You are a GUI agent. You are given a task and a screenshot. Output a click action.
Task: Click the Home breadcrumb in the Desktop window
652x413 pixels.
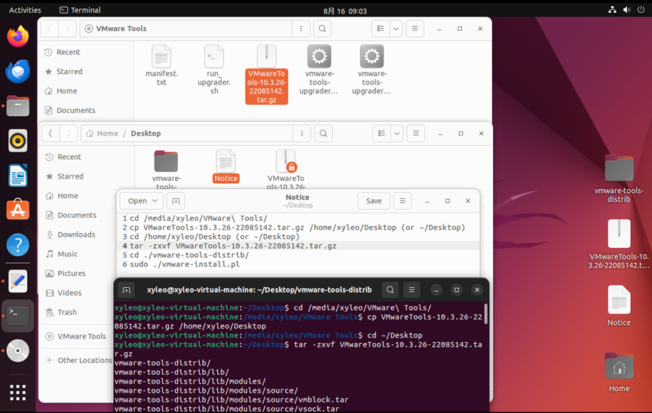tap(103, 133)
